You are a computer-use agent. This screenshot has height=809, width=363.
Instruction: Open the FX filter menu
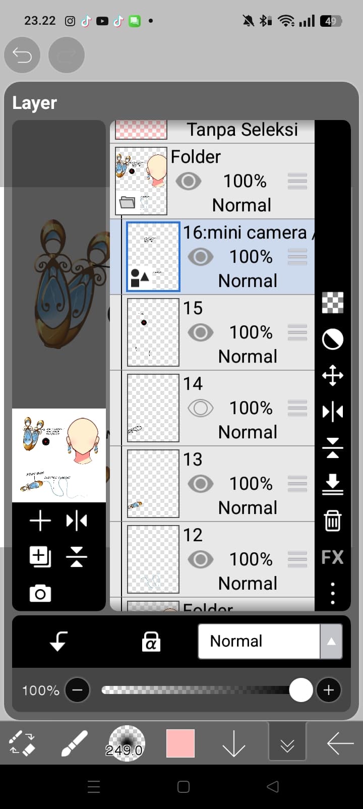[332, 557]
